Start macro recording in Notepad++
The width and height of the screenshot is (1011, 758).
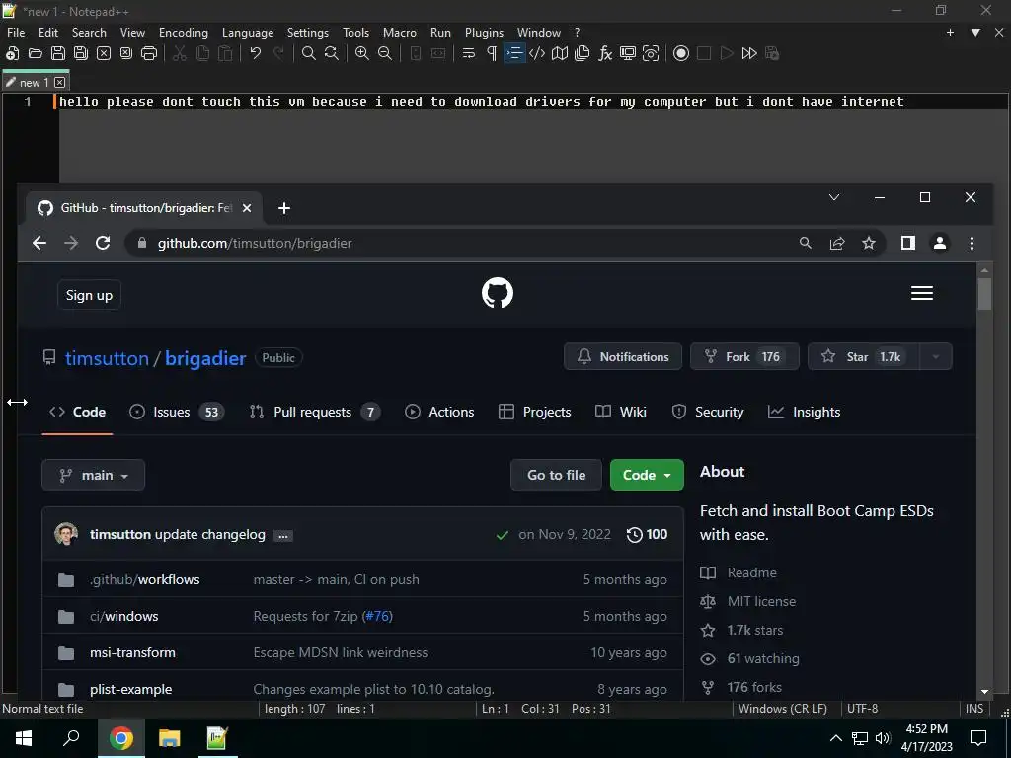click(681, 53)
